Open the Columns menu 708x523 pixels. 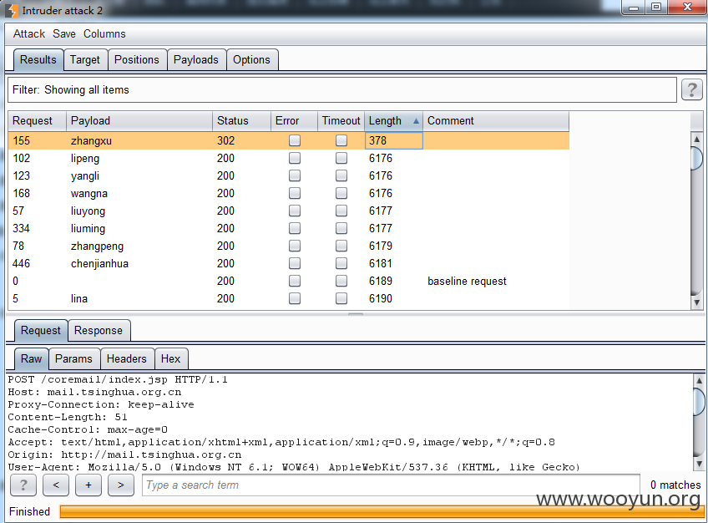tap(104, 34)
